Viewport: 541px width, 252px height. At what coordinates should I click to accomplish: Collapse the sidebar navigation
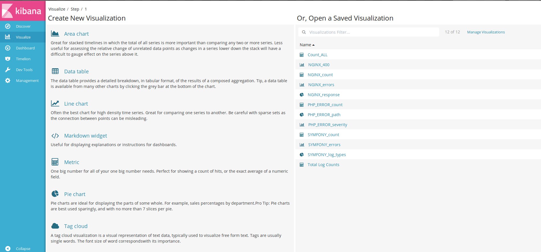click(23, 249)
